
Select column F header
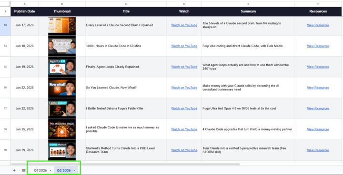pyautogui.click(x=318, y=4)
